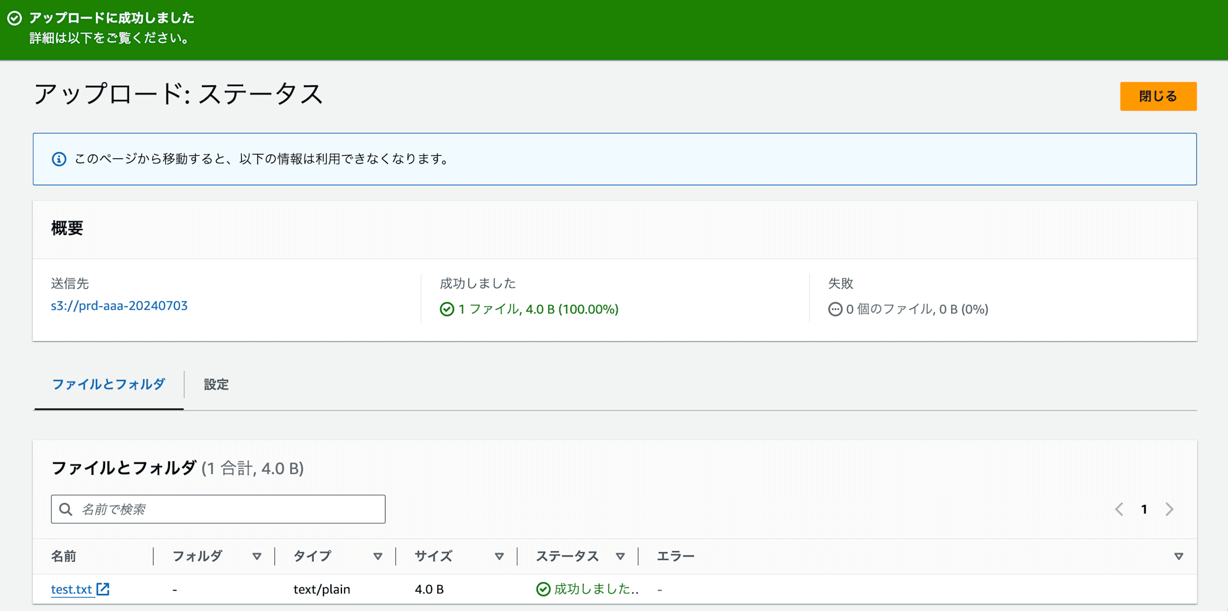Sort by エラー column arrow
The width and height of the screenshot is (1228, 611).
[1179, 556]
